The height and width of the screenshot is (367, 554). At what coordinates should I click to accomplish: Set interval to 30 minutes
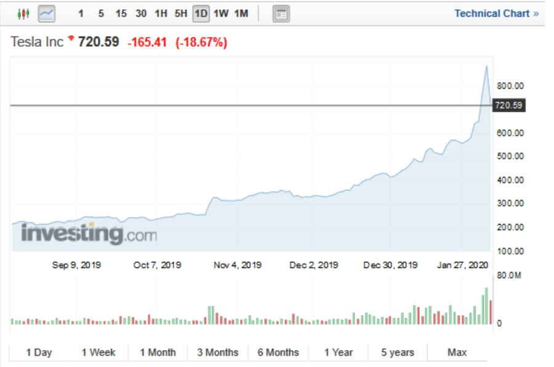coord(141,14)
